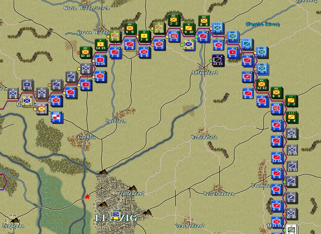Click the Ablaundorf village label

point(204,72)
